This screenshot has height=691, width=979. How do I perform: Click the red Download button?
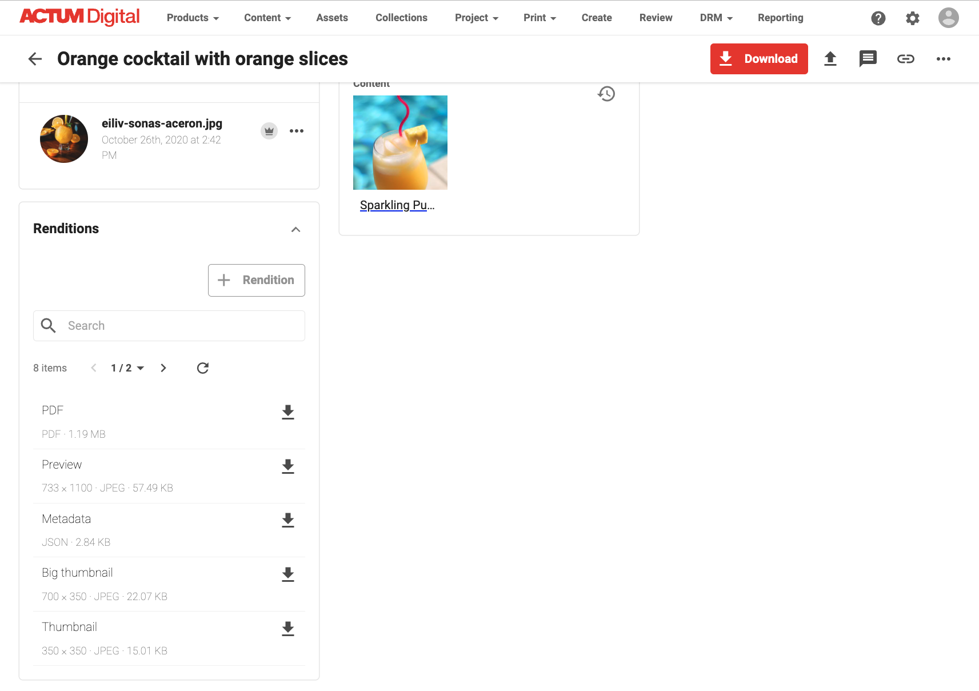coord(759,58)
